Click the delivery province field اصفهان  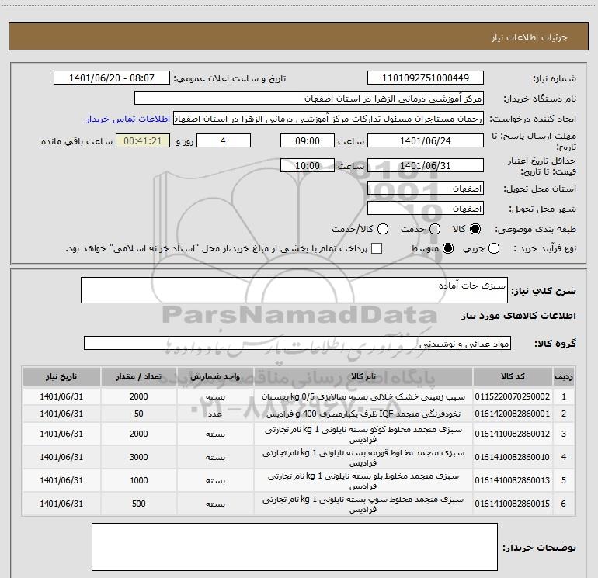click(426, 189)
